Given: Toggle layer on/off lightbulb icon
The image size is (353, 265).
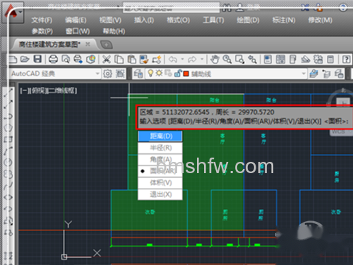Looking at the screenshot, I should tap(150, 73).
